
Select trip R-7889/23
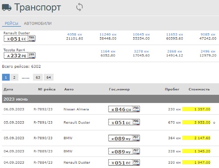click(x=43, y=151)
